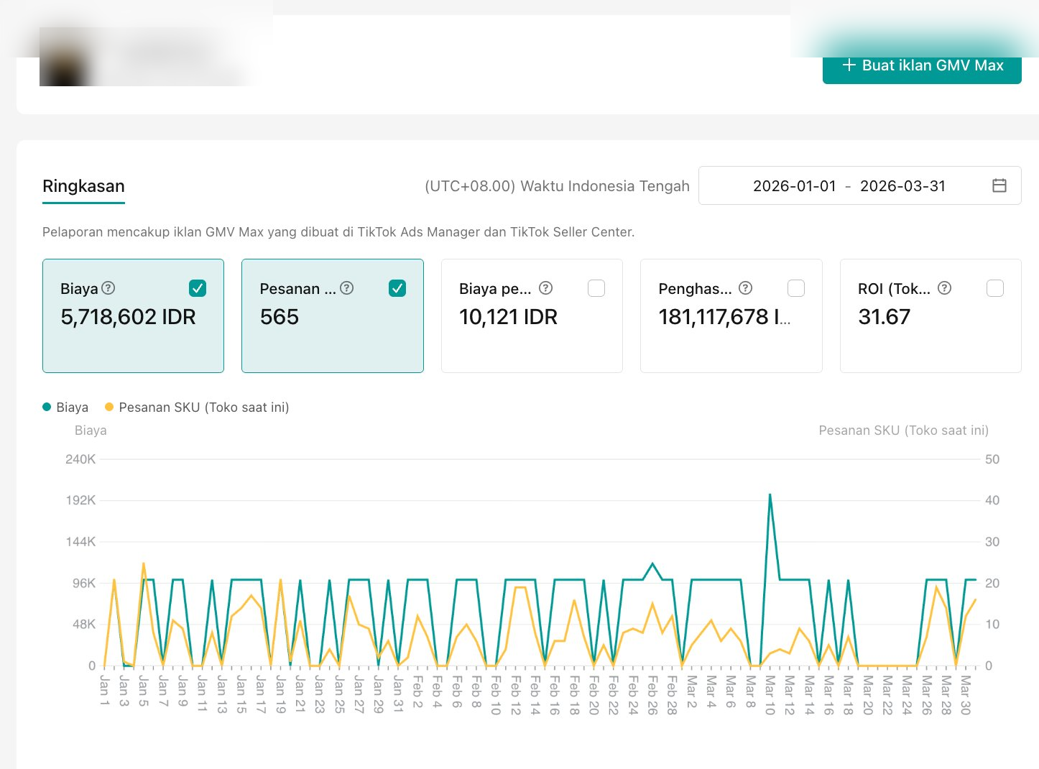
Task: Open the calendar icon in date range
Action: click(x=999, y=185)
